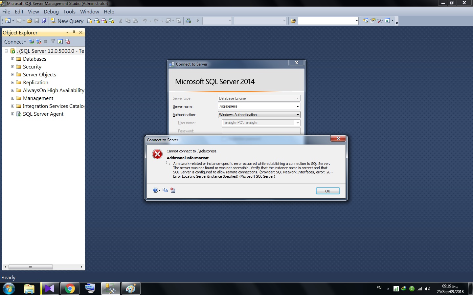
Task: Click the Open File folder icon
Action: 30,21
